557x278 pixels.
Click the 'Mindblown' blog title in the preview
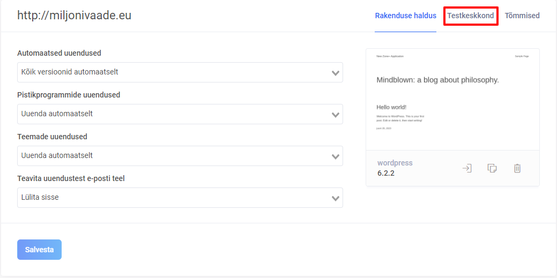[437, 80]
